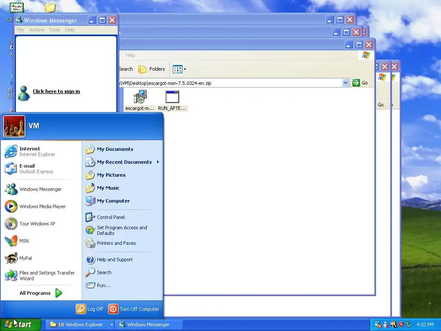Viewport: 441px width, 331px height.
Task: Click the Explorer address bar path field
Action: tap(231, 83)
